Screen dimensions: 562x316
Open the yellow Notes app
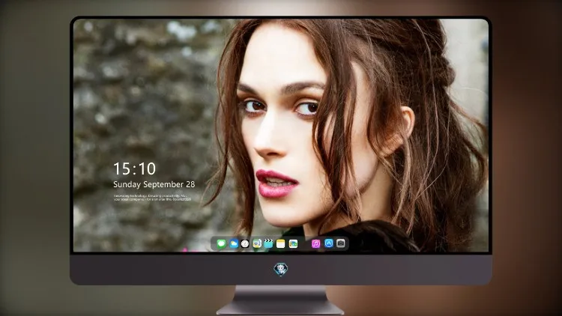(x=281, y=244)
